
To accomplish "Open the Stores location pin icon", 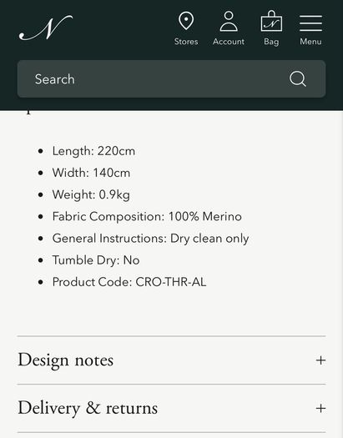I will (x=186, y=21).
